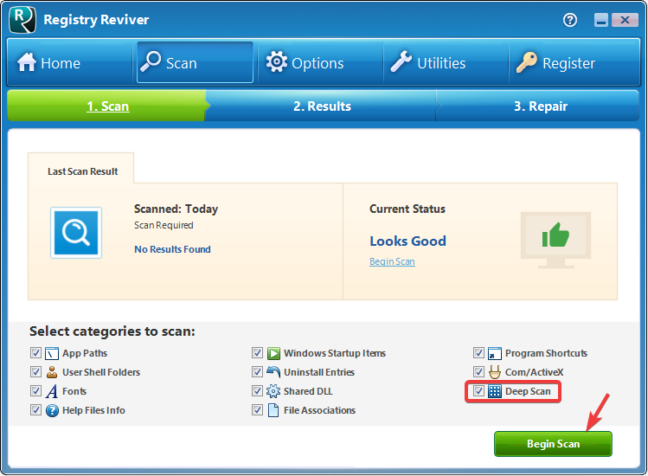This screenshot has width=648, height=476.
Task: Click the Scan Required text
Action: click(164, 225)
